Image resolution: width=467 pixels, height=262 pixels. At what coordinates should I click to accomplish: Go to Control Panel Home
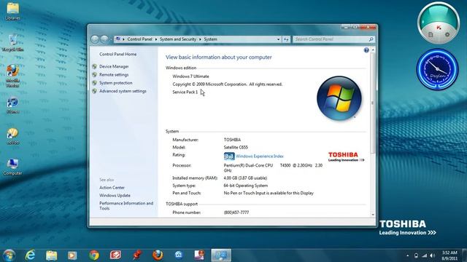coord(117,55)
